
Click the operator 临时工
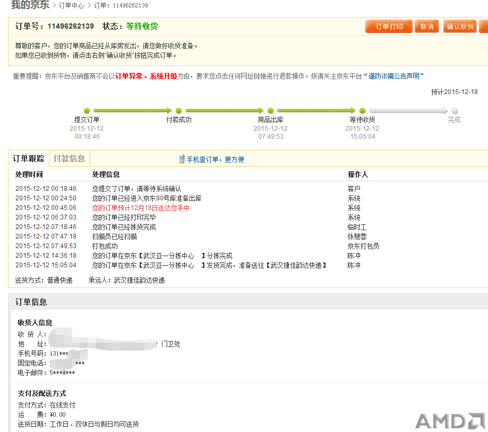pyautogui.click(x=357, y=227)
